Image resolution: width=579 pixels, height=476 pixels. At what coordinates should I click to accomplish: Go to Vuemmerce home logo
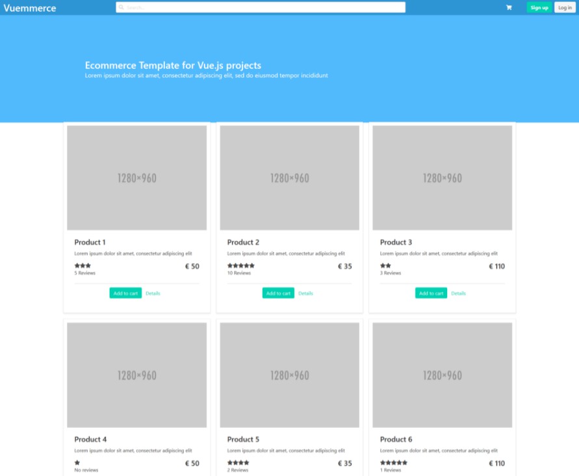30,8
